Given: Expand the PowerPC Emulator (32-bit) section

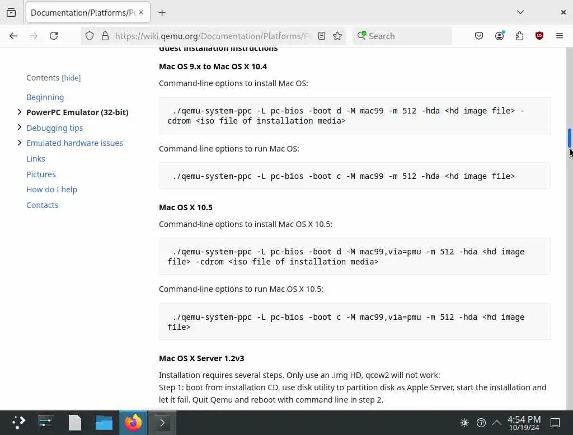Looking at the screenshot, I should click(x=20, y=112).
